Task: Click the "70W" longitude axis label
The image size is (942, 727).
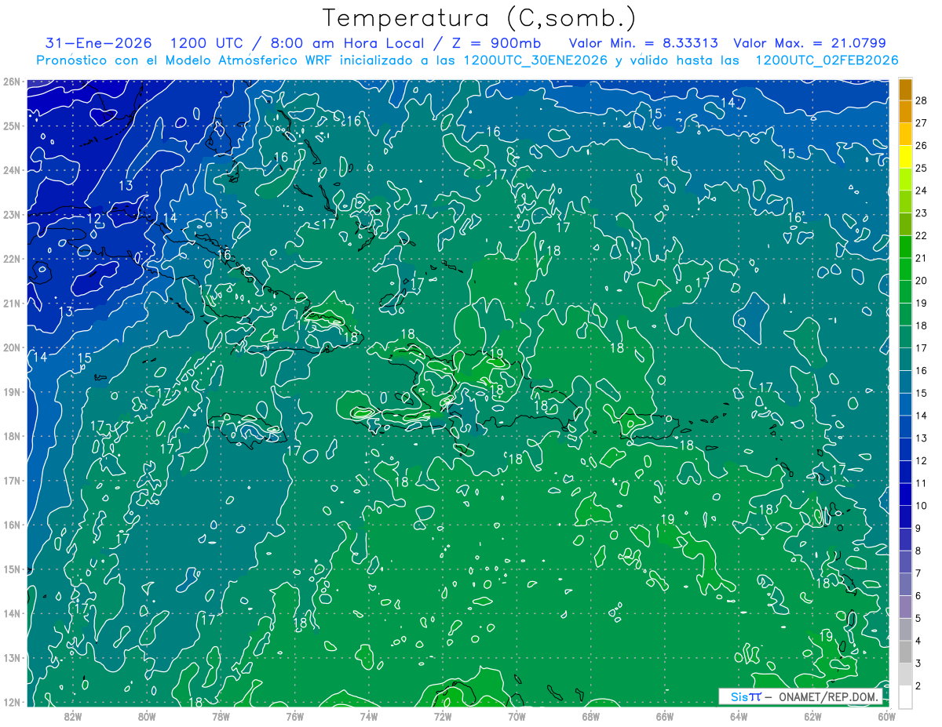Action: [517, 717]
